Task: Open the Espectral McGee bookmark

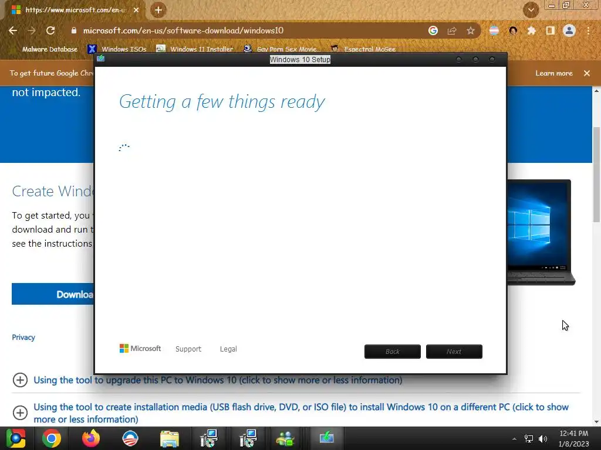Action: (x=363, y=49)
